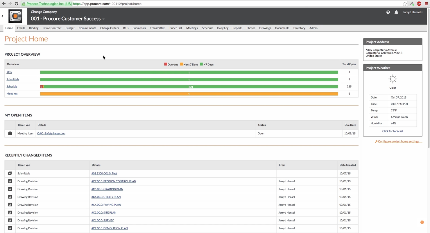Click the red Overdue legend swatch
The width and height of the screenshot is (430, 233).
pos(166,64)
